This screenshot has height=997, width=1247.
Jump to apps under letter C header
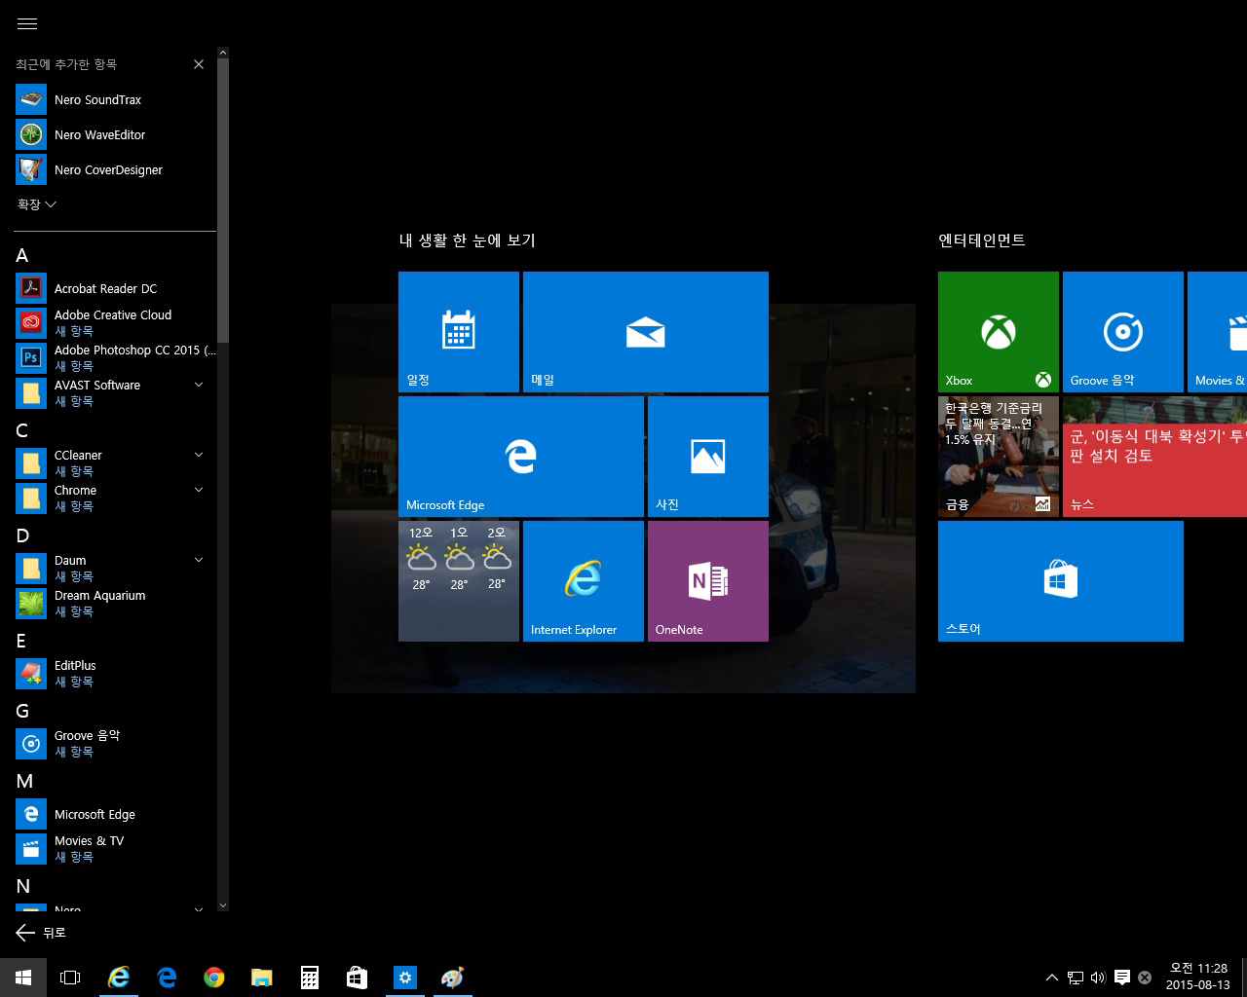click(x=22, y=430)
